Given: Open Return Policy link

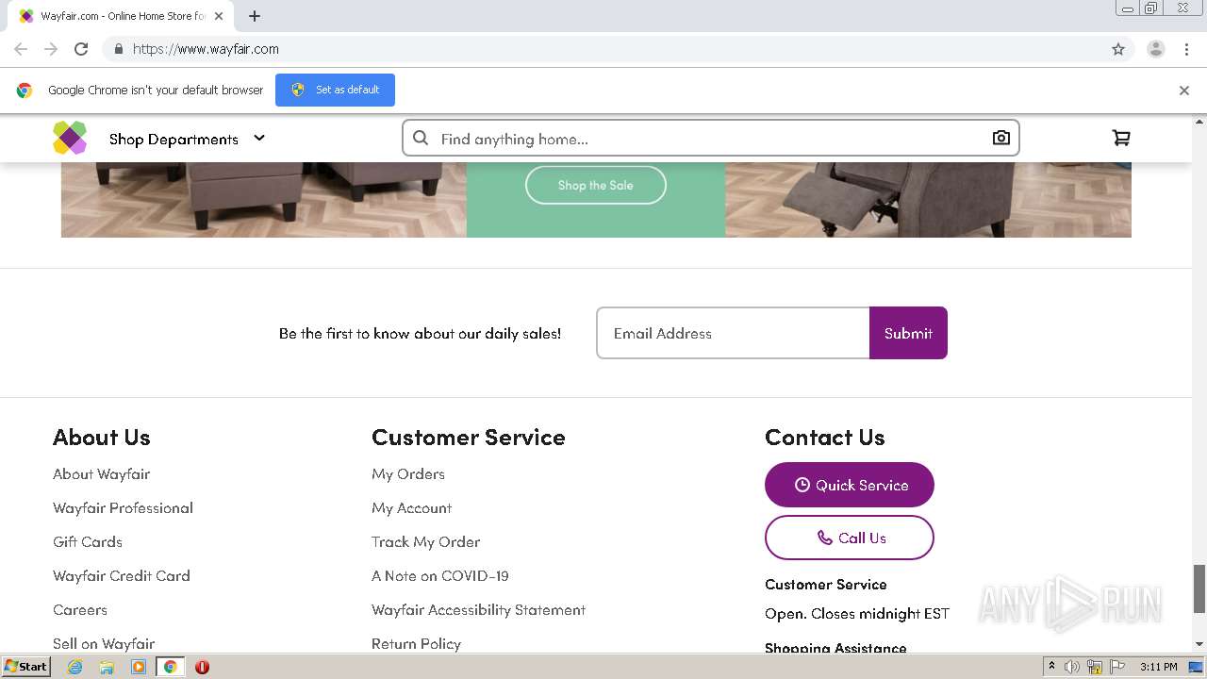Looking at the screenshot, I should click(x=416, y=643).
